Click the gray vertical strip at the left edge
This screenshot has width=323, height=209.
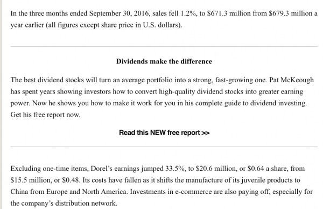click(x=1, y=104)
